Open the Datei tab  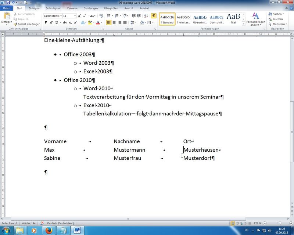6,8
